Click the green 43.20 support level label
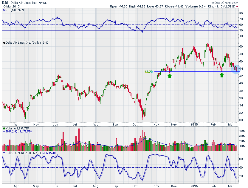248x188 pixels. (x=148, y=72)
